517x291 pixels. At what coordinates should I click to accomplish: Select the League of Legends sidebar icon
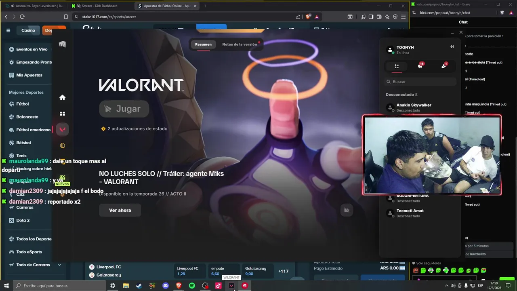pyautogui.click(x=63, y=145)
